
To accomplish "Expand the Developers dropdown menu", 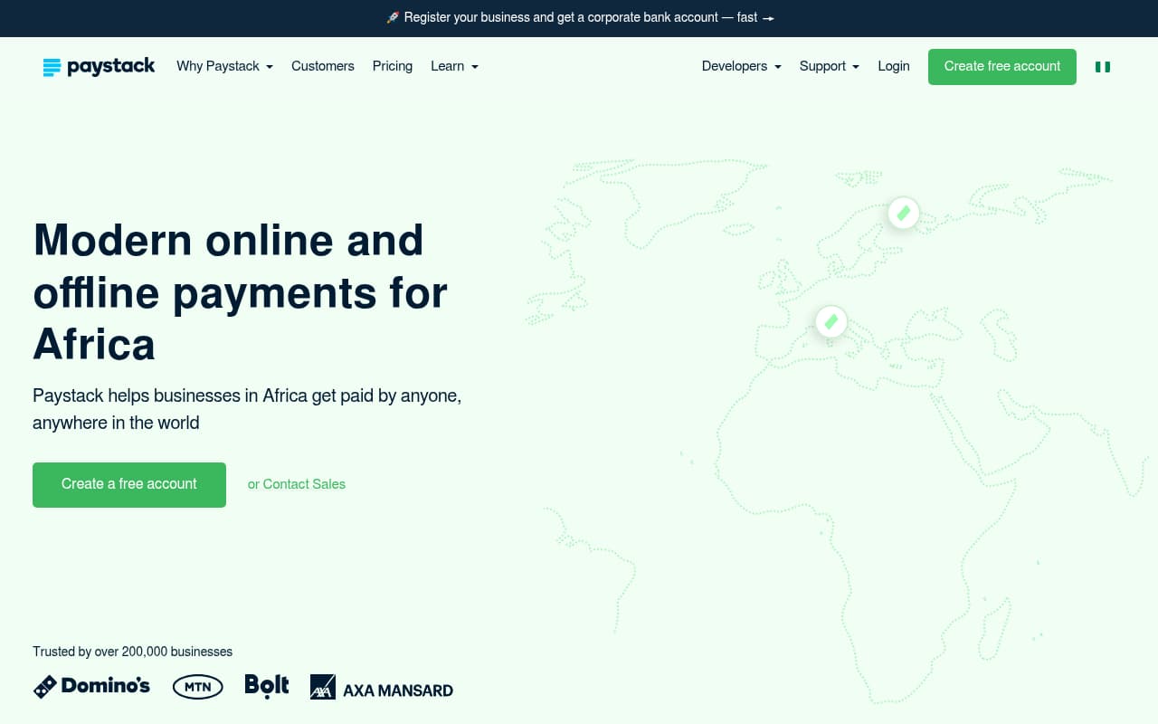I will (x=741, y=66).
